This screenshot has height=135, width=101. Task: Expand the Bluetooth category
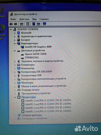[15, 33]
